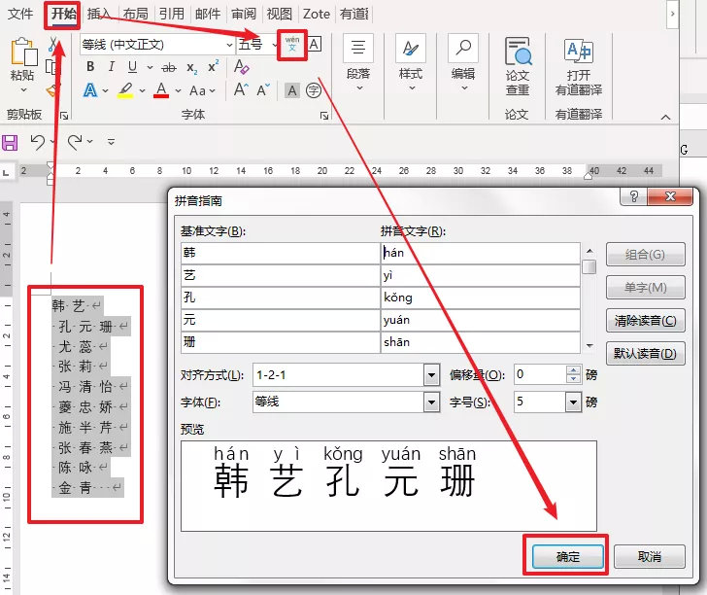Open the Phonetic Guide (wén) tool
The image size is (707, 595).
coord(292,45)
